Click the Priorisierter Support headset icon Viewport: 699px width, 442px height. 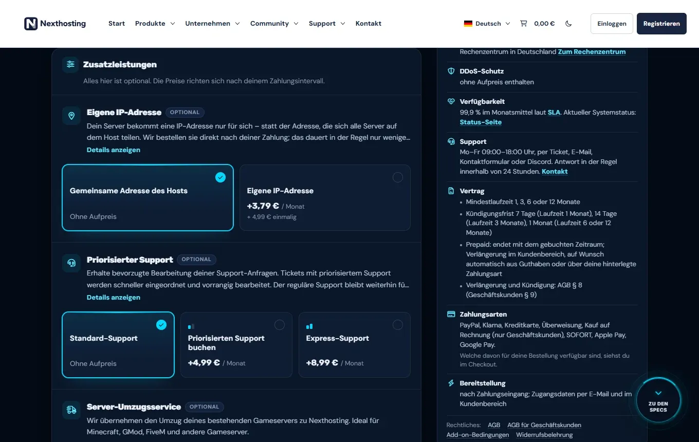[x=71, y=263]
